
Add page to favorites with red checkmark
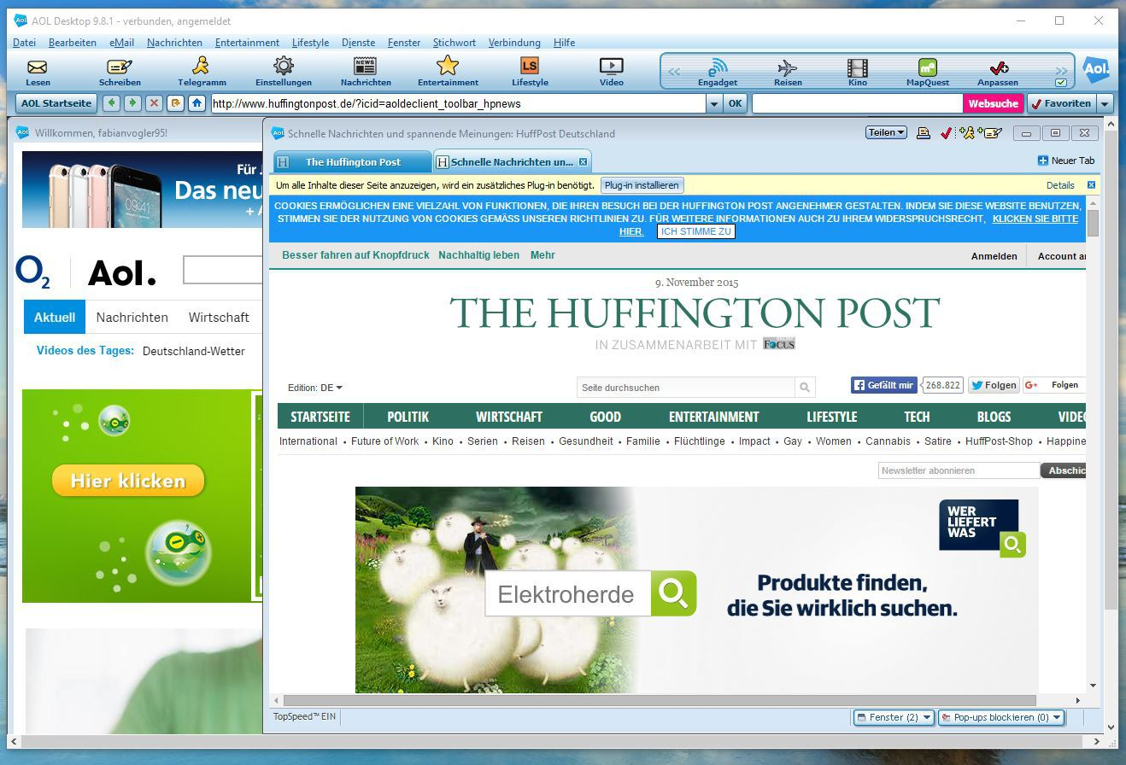(946, 133)
